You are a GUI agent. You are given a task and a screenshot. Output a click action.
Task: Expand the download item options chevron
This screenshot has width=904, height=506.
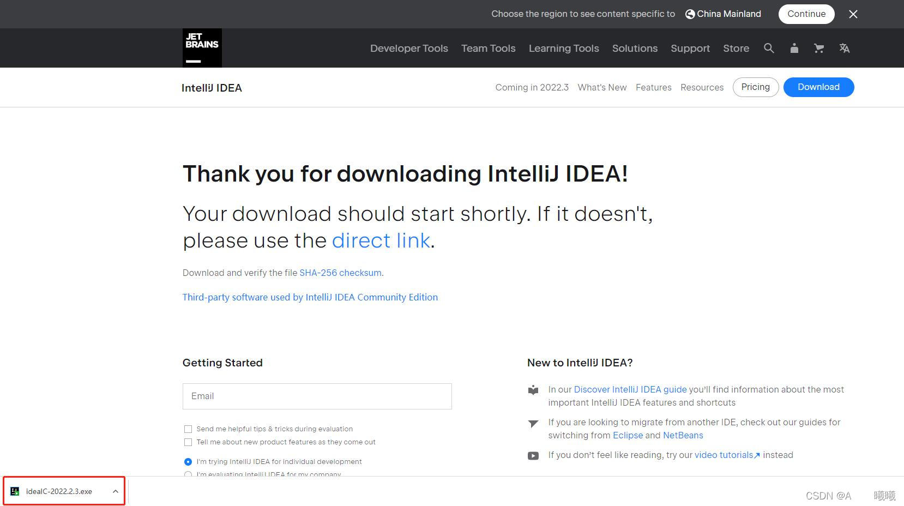point(116,491)
